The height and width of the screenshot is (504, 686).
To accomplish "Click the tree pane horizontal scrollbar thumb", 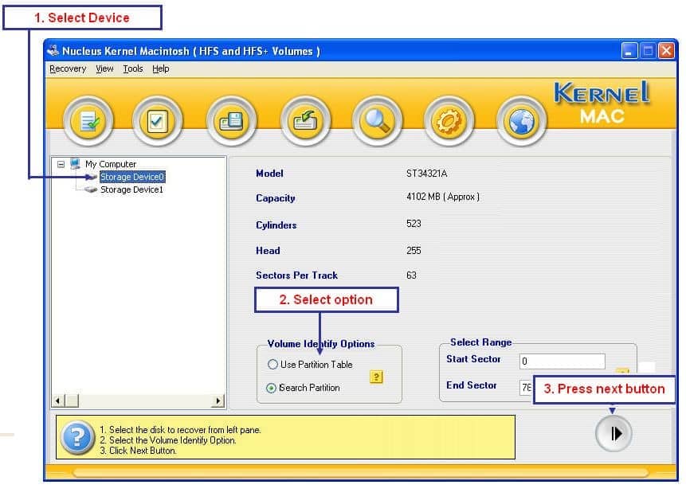I will (x=72, y=400).
